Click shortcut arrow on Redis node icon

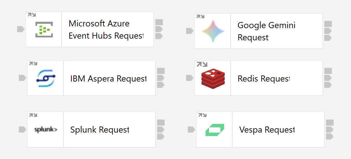[202, 64]
